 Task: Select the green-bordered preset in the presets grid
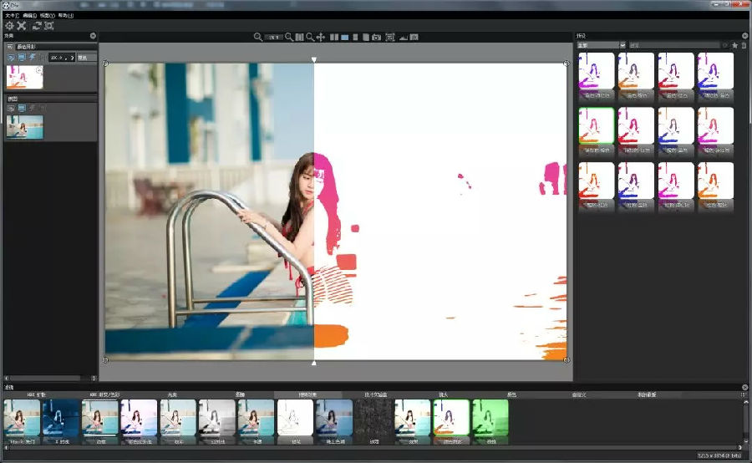pyautogui.click(x=597, y=126)
